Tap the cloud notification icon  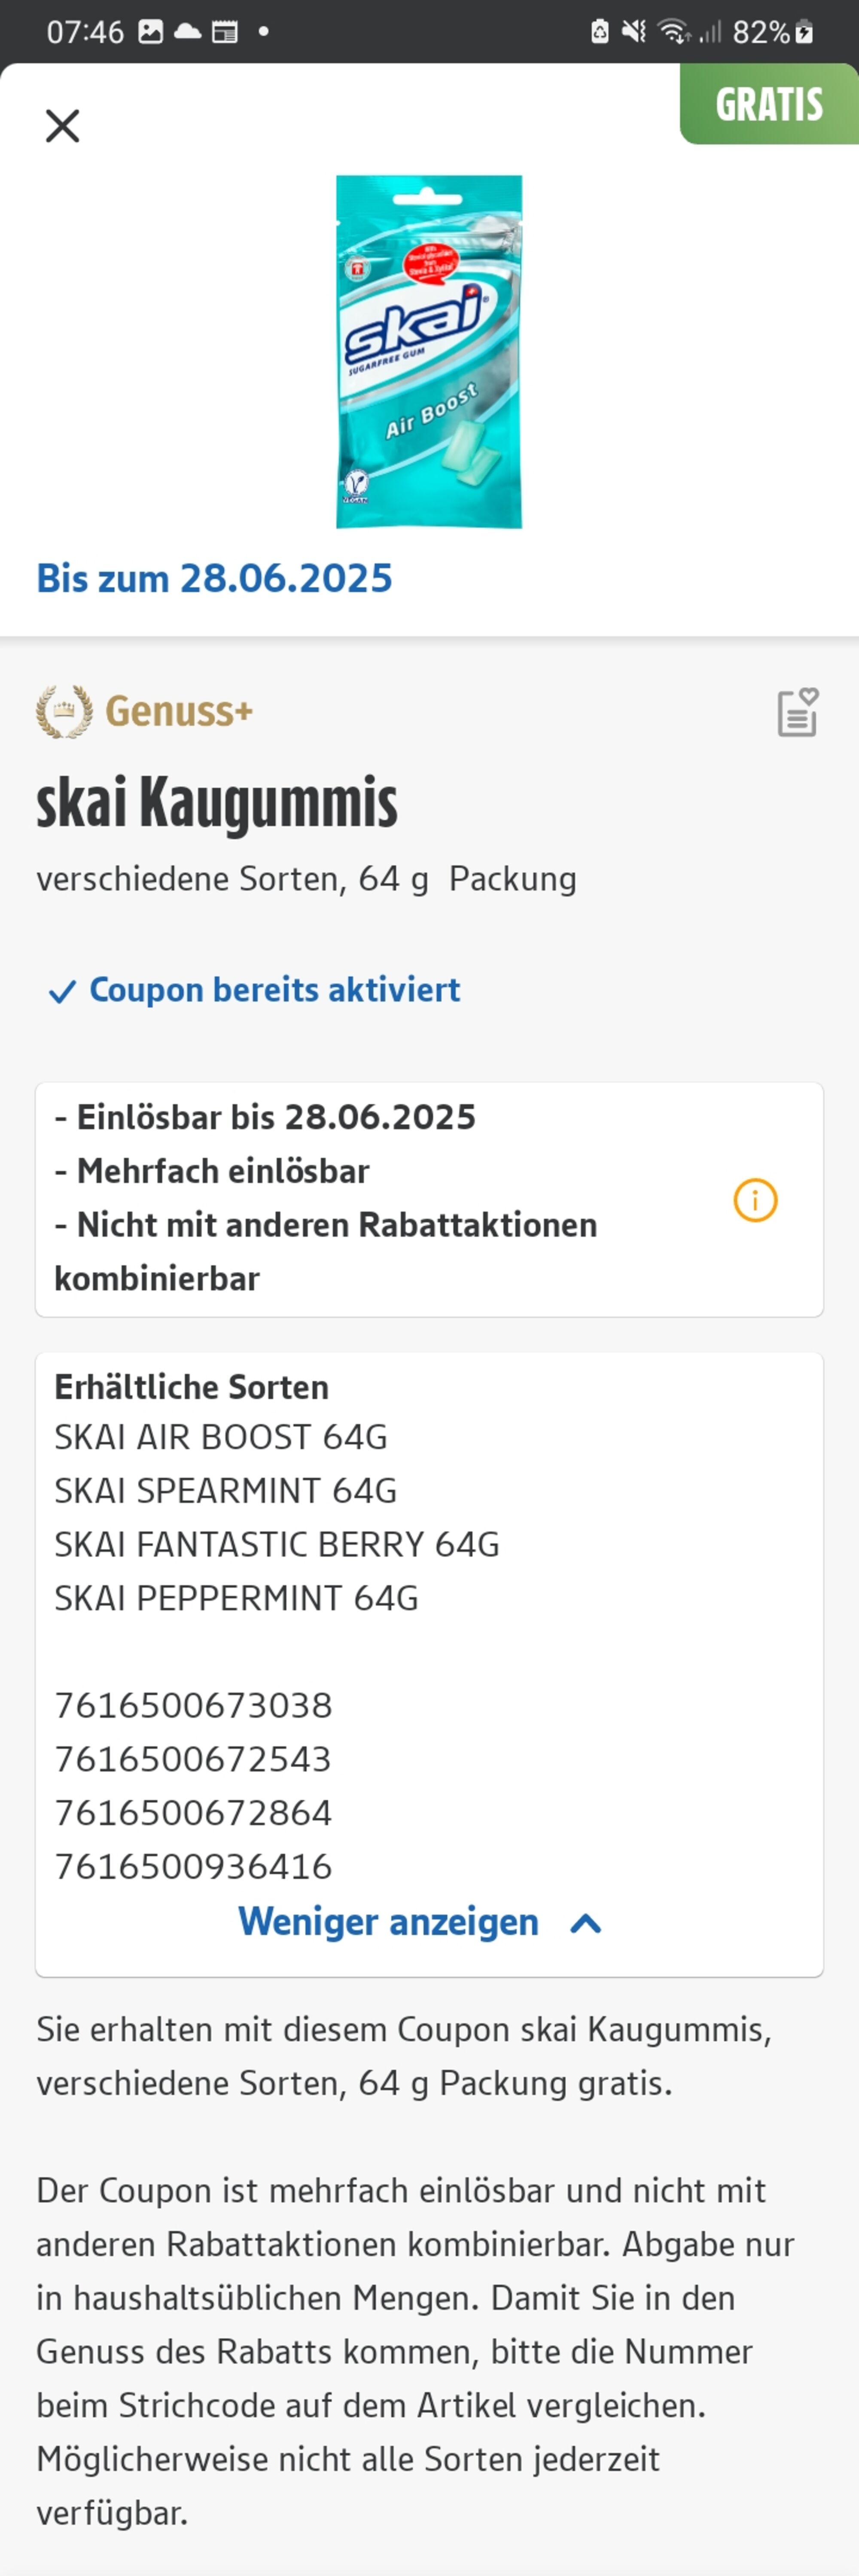pos(188,32)
